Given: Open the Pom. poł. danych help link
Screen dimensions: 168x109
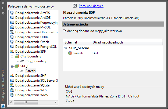Looking at the screenshot, I should 91,6.
